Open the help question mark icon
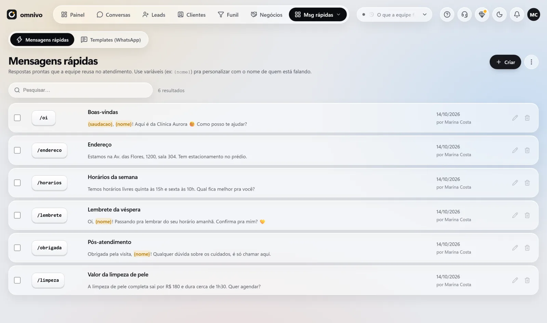 [x=447, y=14]
